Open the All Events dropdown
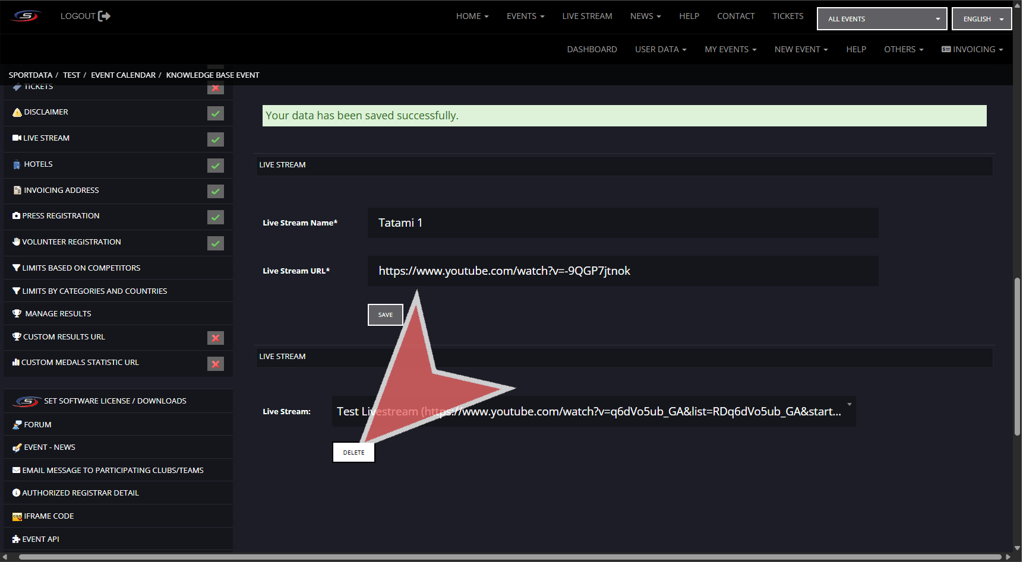The width and height of the screenshot is (1023, 562). click(882, 19)
